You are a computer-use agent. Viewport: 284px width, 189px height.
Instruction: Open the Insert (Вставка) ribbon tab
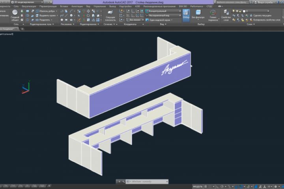pos(64,7)
